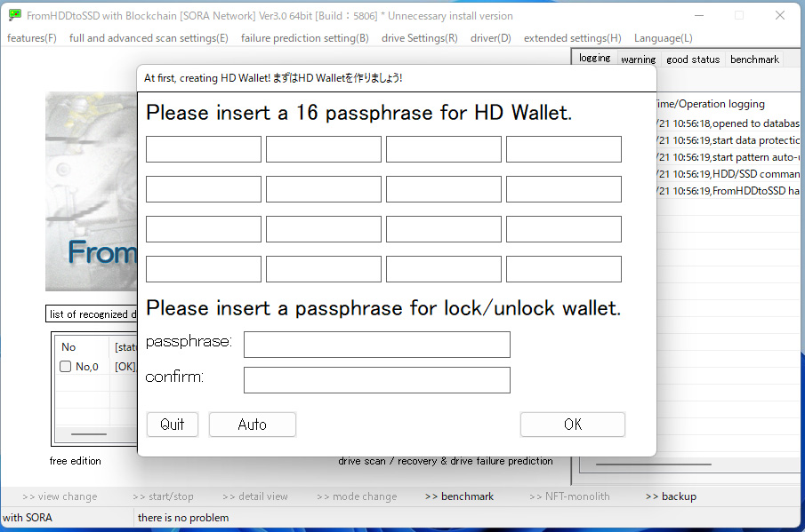805x532 pixels.
Task: Click the "No" column header in drive list
Action: pyautogui.click(x=82, y=347)
